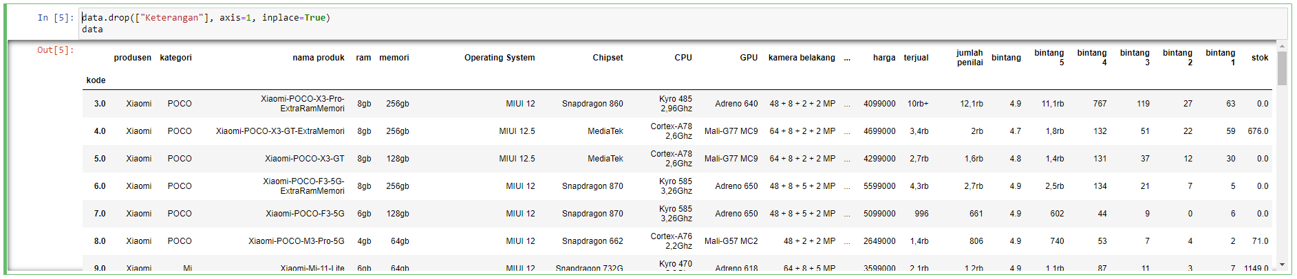
Task: Click the 'Mali-G57 MC2' GPU cell
Action: [731, 241]
